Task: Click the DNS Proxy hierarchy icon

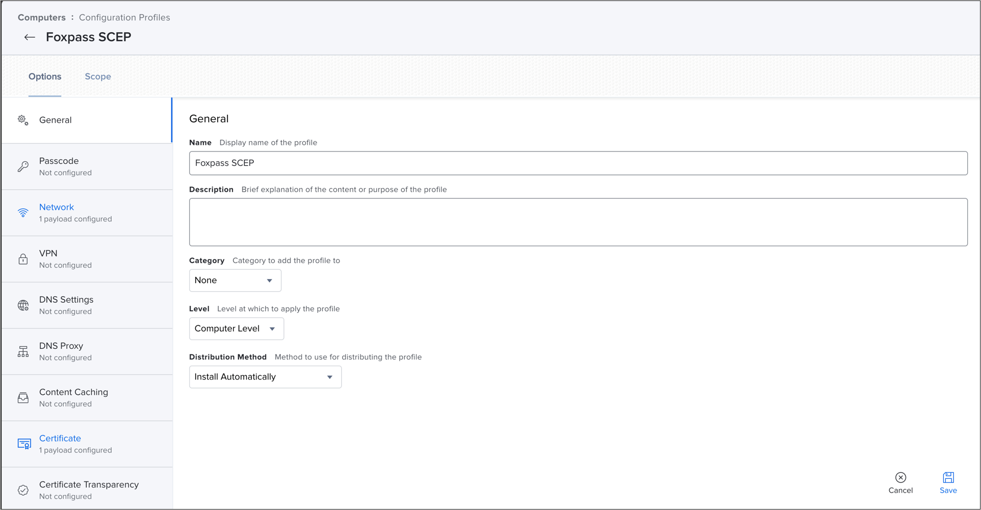Action: pyautogui.click(x=23, y=351)
